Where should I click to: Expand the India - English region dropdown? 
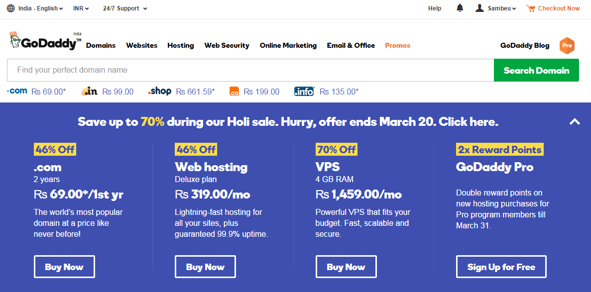[x=40, y=8]
